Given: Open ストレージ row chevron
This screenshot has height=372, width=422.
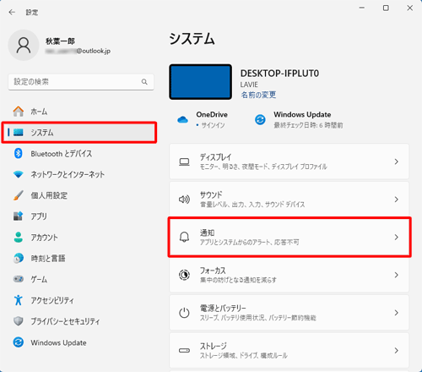Looking at the screenshot, I should click(x=397, y=350).
